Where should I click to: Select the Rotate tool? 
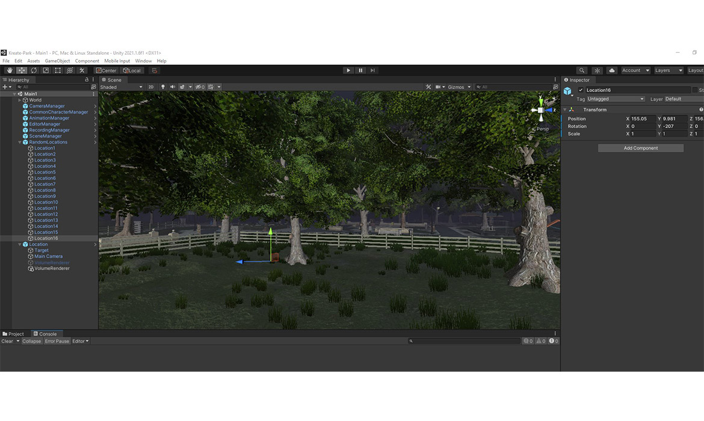point(34,70)
